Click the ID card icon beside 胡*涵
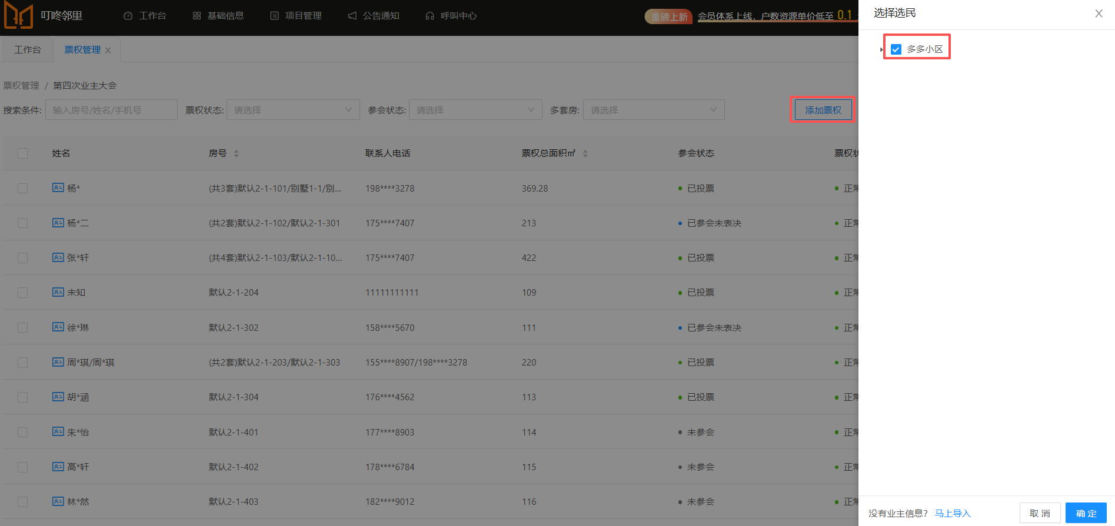This screenshot has width=1115, height=526. [x=58, y=397]
